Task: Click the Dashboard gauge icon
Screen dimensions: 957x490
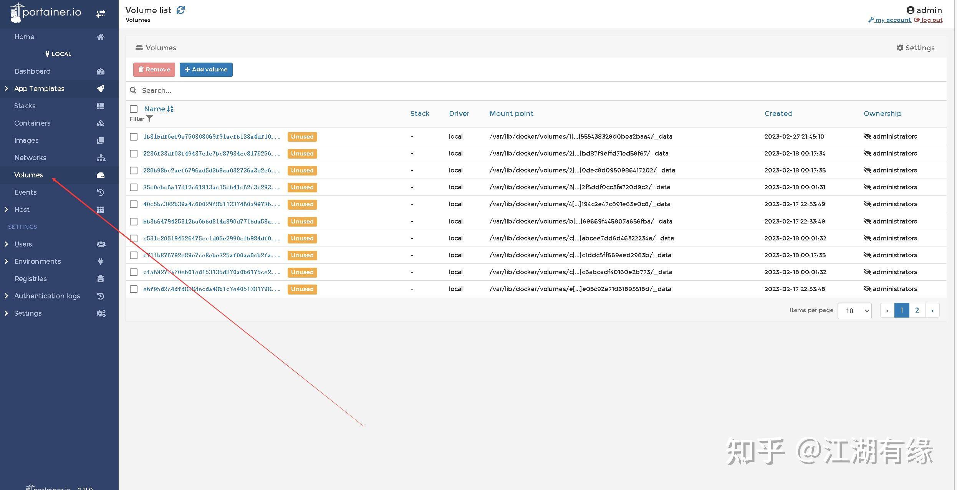Action: pyautogui.click(x=101, y=71)
